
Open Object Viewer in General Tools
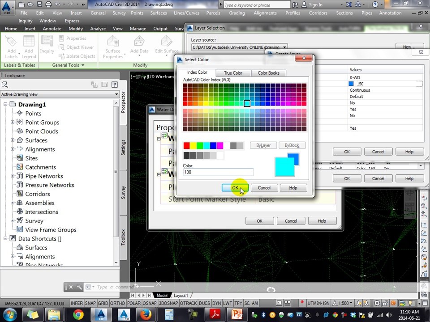[76, 47]
